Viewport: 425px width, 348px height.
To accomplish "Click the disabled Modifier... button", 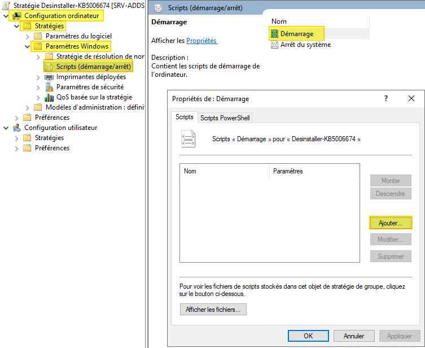I will [391, 240].
